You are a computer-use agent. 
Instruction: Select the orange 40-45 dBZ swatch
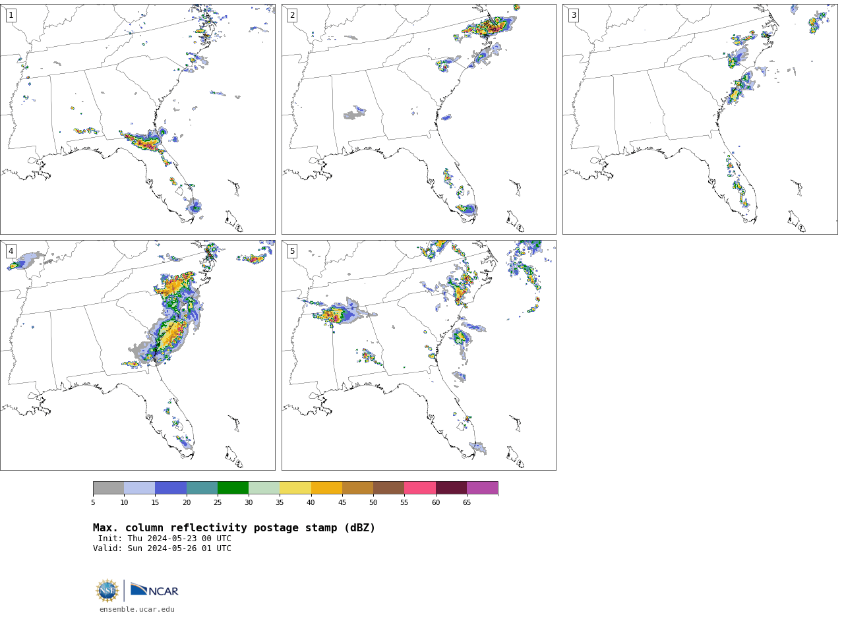coord(326,488)
